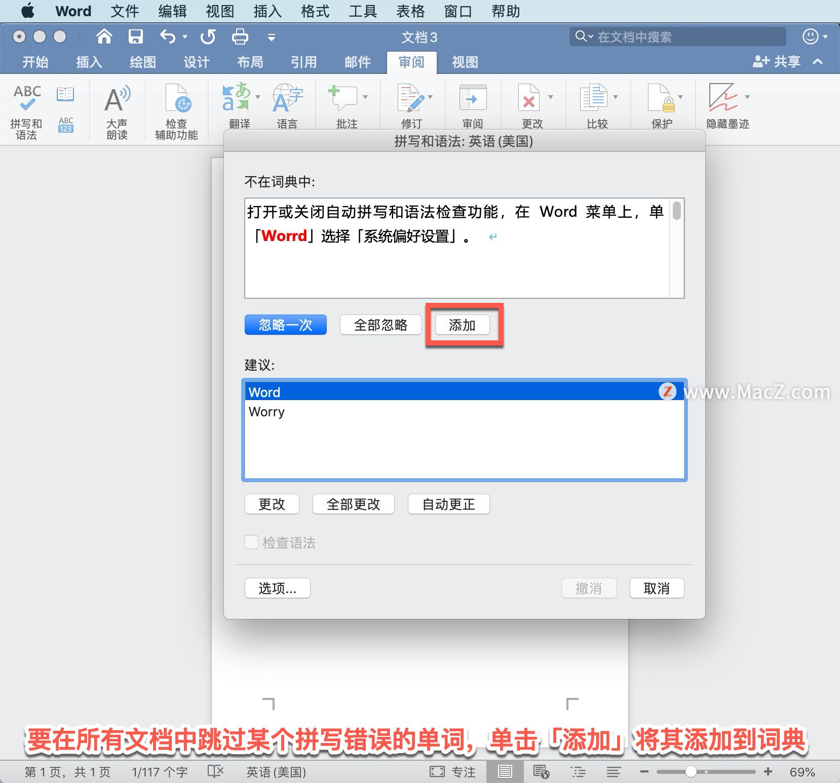Start Read Aloud (大声朗读)
840x783 pixels.
coord(117,111)
